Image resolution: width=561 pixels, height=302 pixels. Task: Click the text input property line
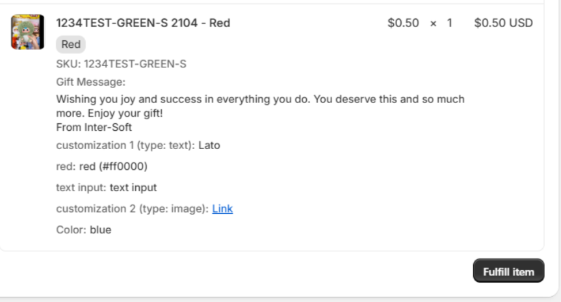coord(107,188)
